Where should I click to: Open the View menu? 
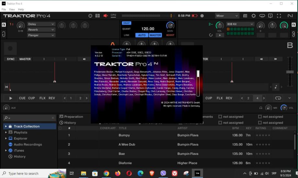(12, 9)
